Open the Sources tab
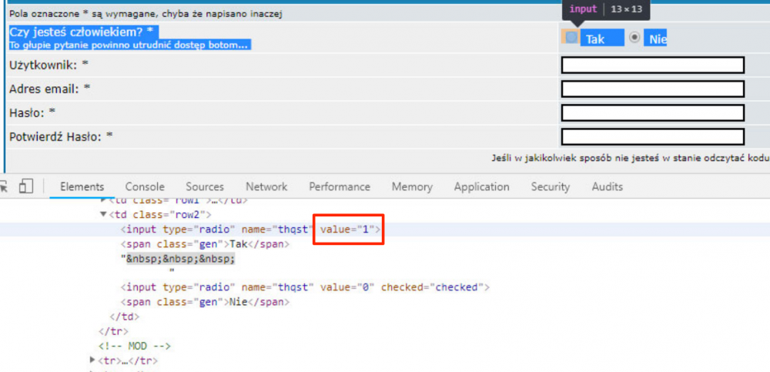Screen dimensions: 770x372 (x=205, y=186)
